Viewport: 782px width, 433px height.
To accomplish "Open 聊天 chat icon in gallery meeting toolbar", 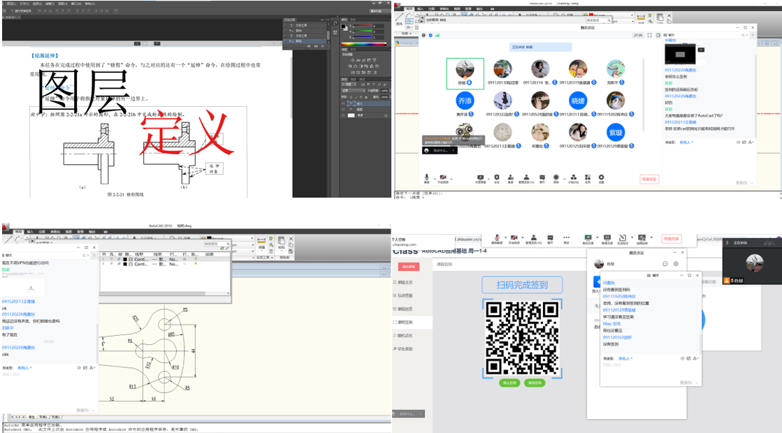I will (x=542, y=178).
